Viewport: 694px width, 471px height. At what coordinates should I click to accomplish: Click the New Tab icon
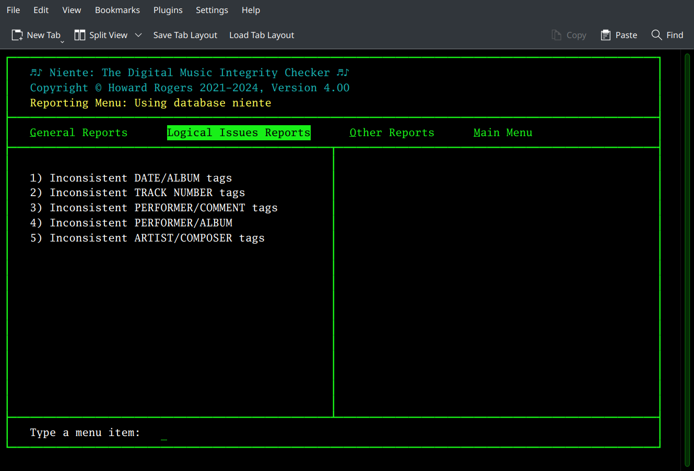17,34
